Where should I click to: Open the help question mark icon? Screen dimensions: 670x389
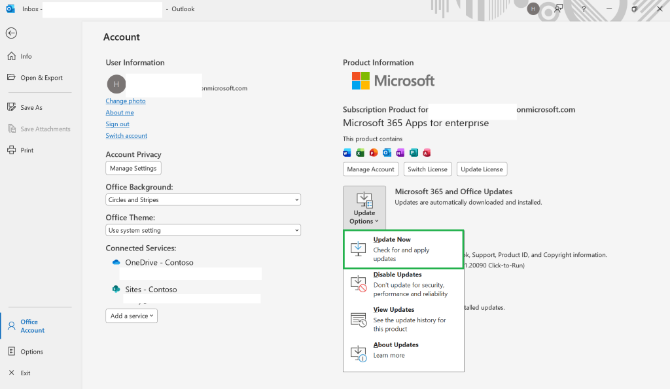coord(584,8)
